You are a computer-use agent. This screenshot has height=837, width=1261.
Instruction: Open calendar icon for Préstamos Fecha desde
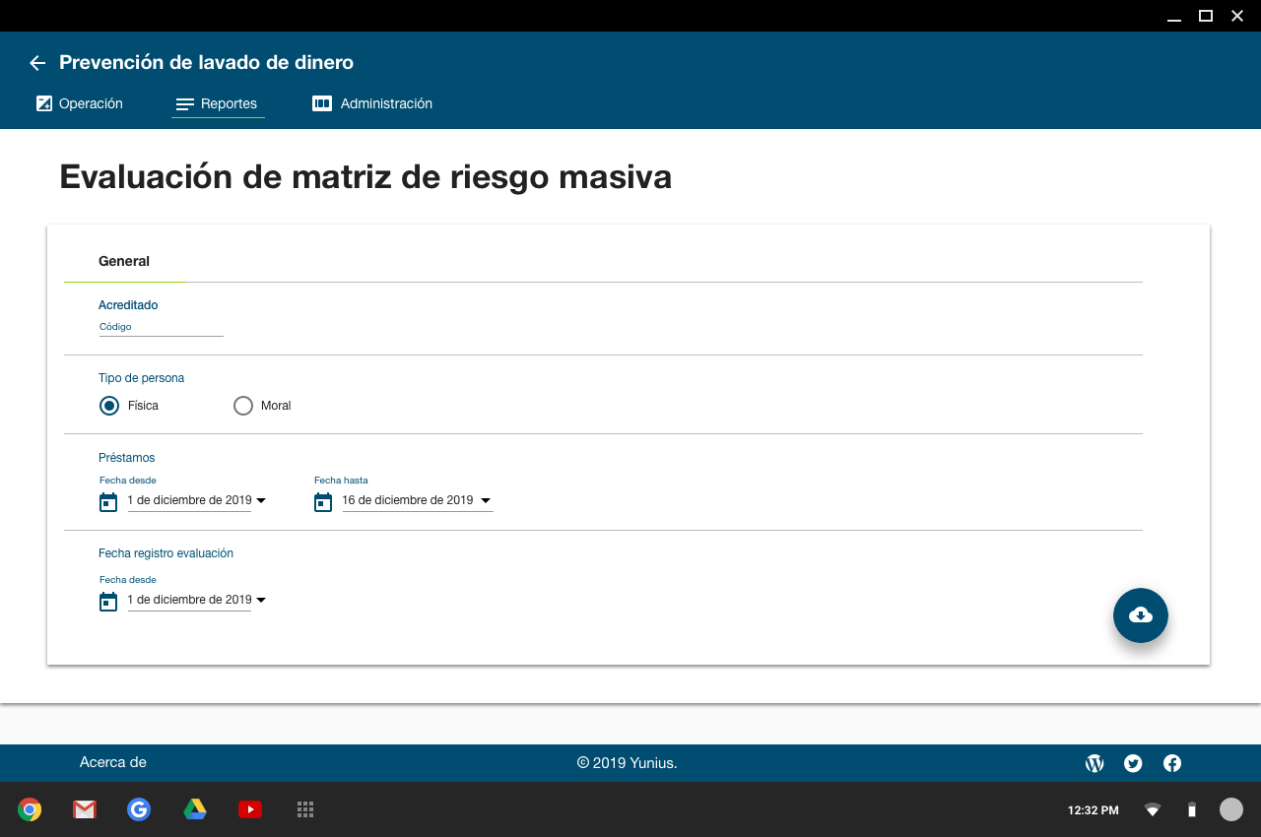[x=108, y=502]
